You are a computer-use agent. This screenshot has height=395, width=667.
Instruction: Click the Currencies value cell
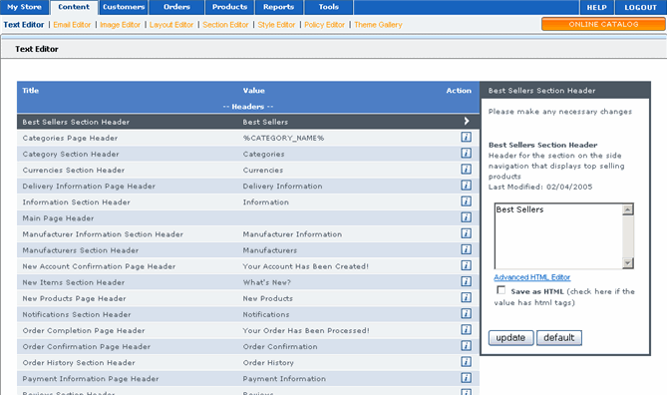(263, 171)
